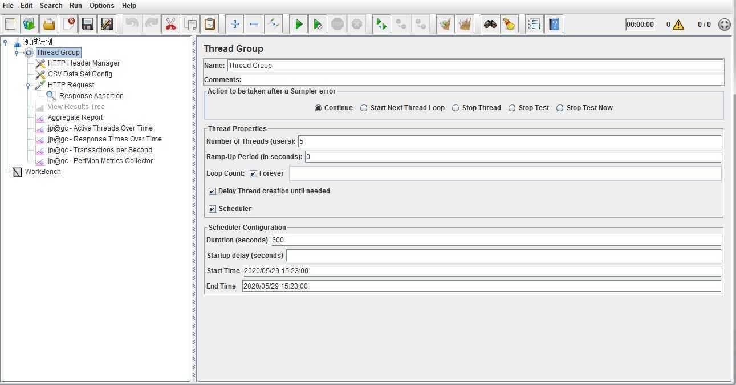Click the binoculars Search icon
Screen dimensions: 736x385
[490, 24]
